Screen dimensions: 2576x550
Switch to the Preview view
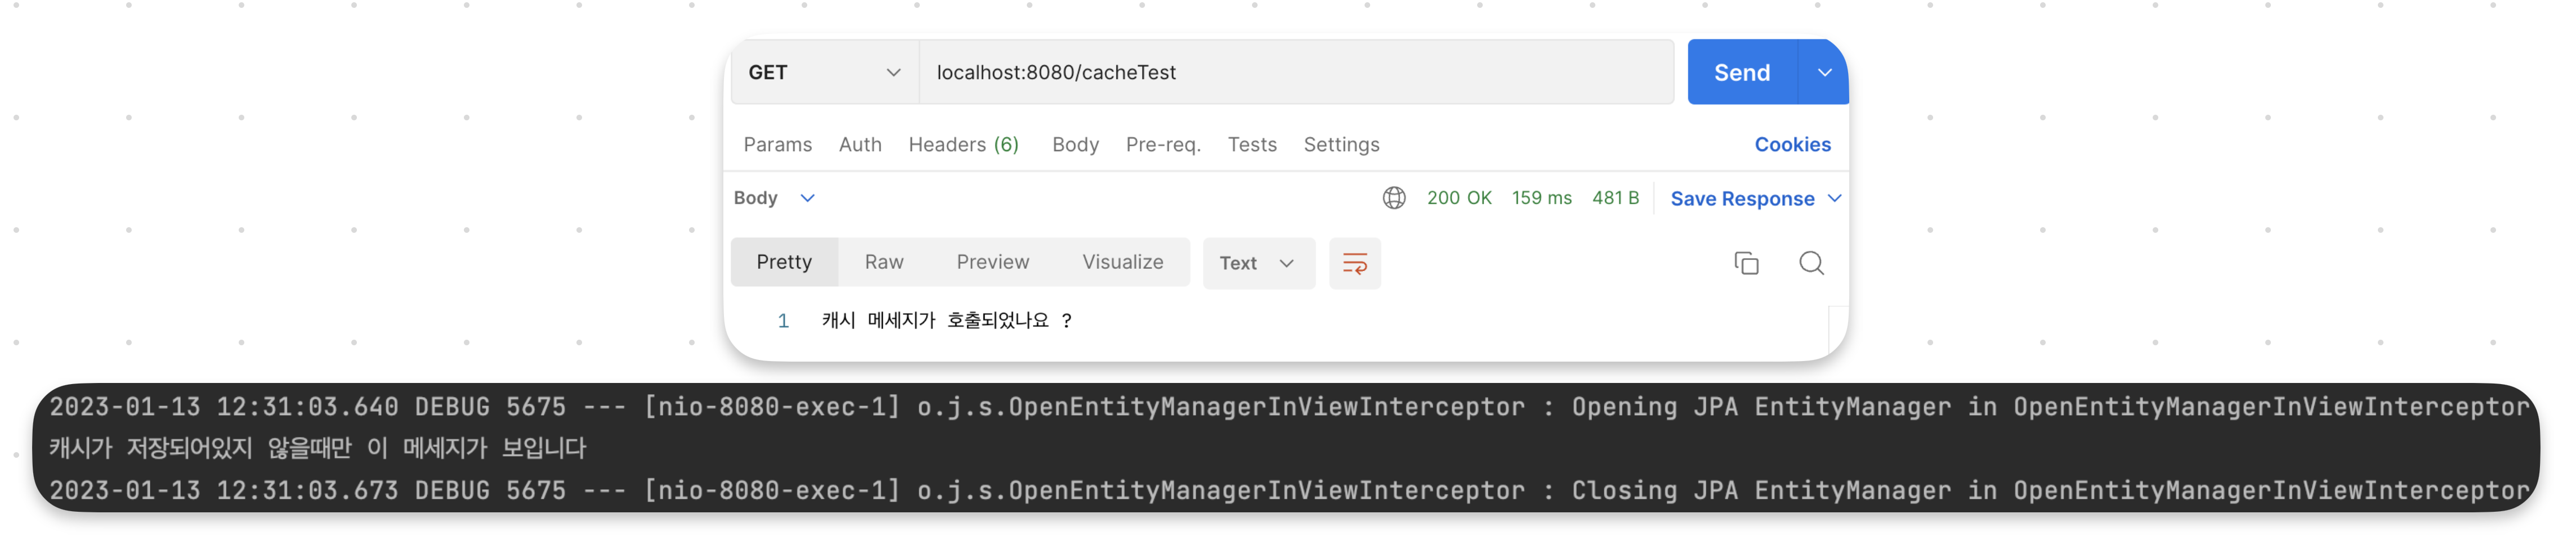(992, 263)
